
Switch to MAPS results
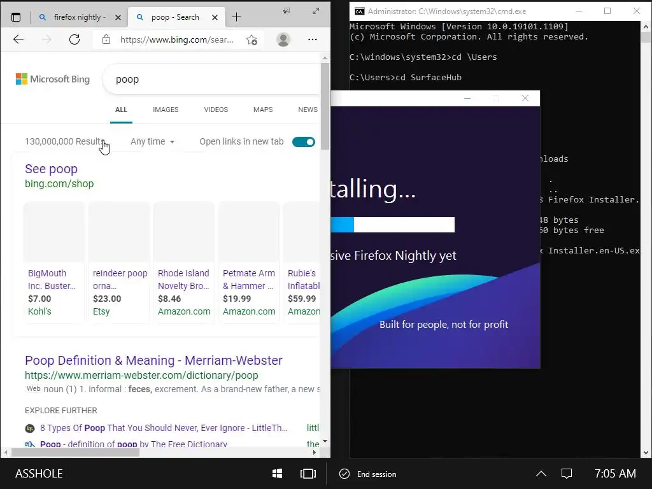[263, 110]
